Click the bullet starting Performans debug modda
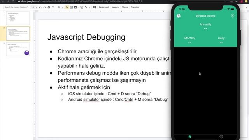 pyautogui.click(x=114, y=73)
